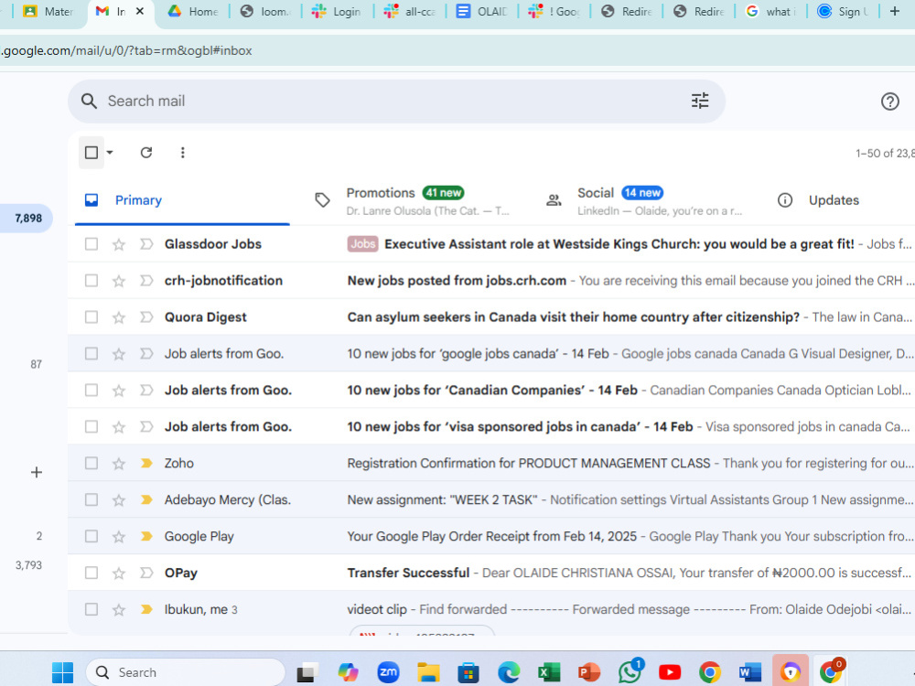Select the OPay email checkbox

pos(91,573)
